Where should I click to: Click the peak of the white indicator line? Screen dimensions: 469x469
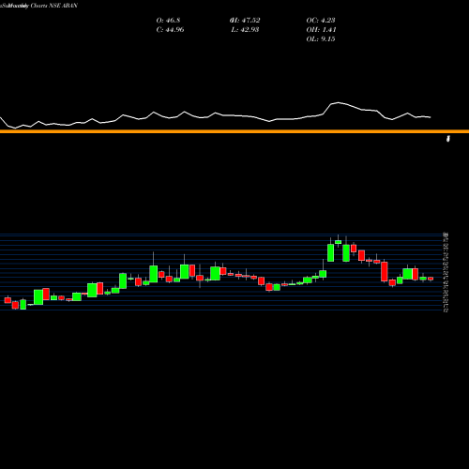point(338,102)
